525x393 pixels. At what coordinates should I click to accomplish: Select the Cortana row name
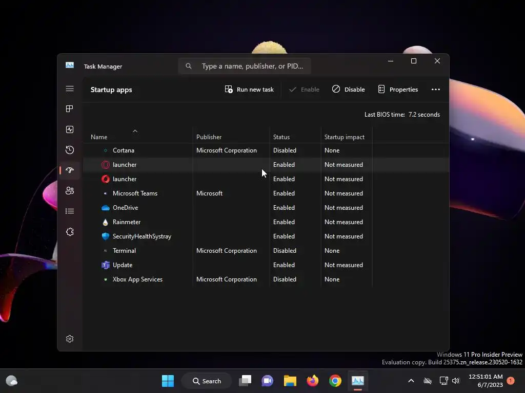(124, 150)
